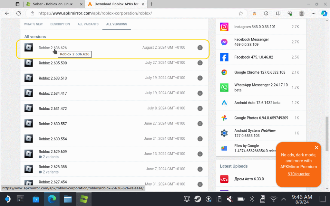This screenshot has height=206, width=330.
Task: Switch to the All Variants tab
Action: (x=88, y=24)
